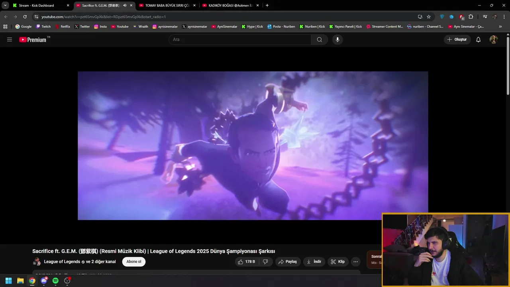510x287 pixels.
Task: Open the Google bookmark
Action: click(24, 26)
